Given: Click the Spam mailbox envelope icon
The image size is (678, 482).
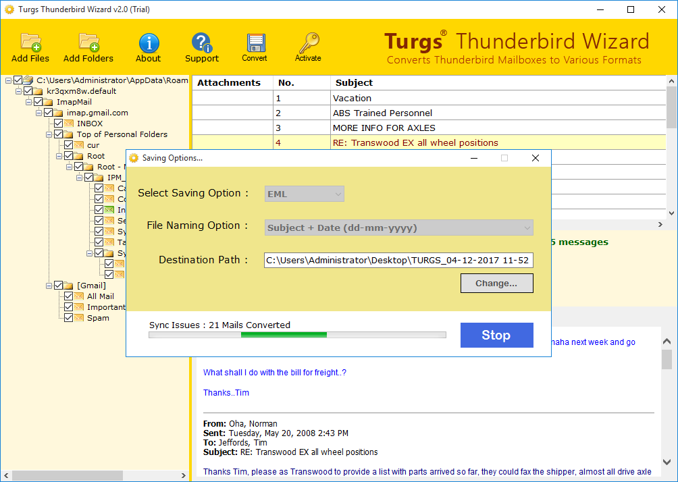Looking at the screenshot, I should pos(78,318).
